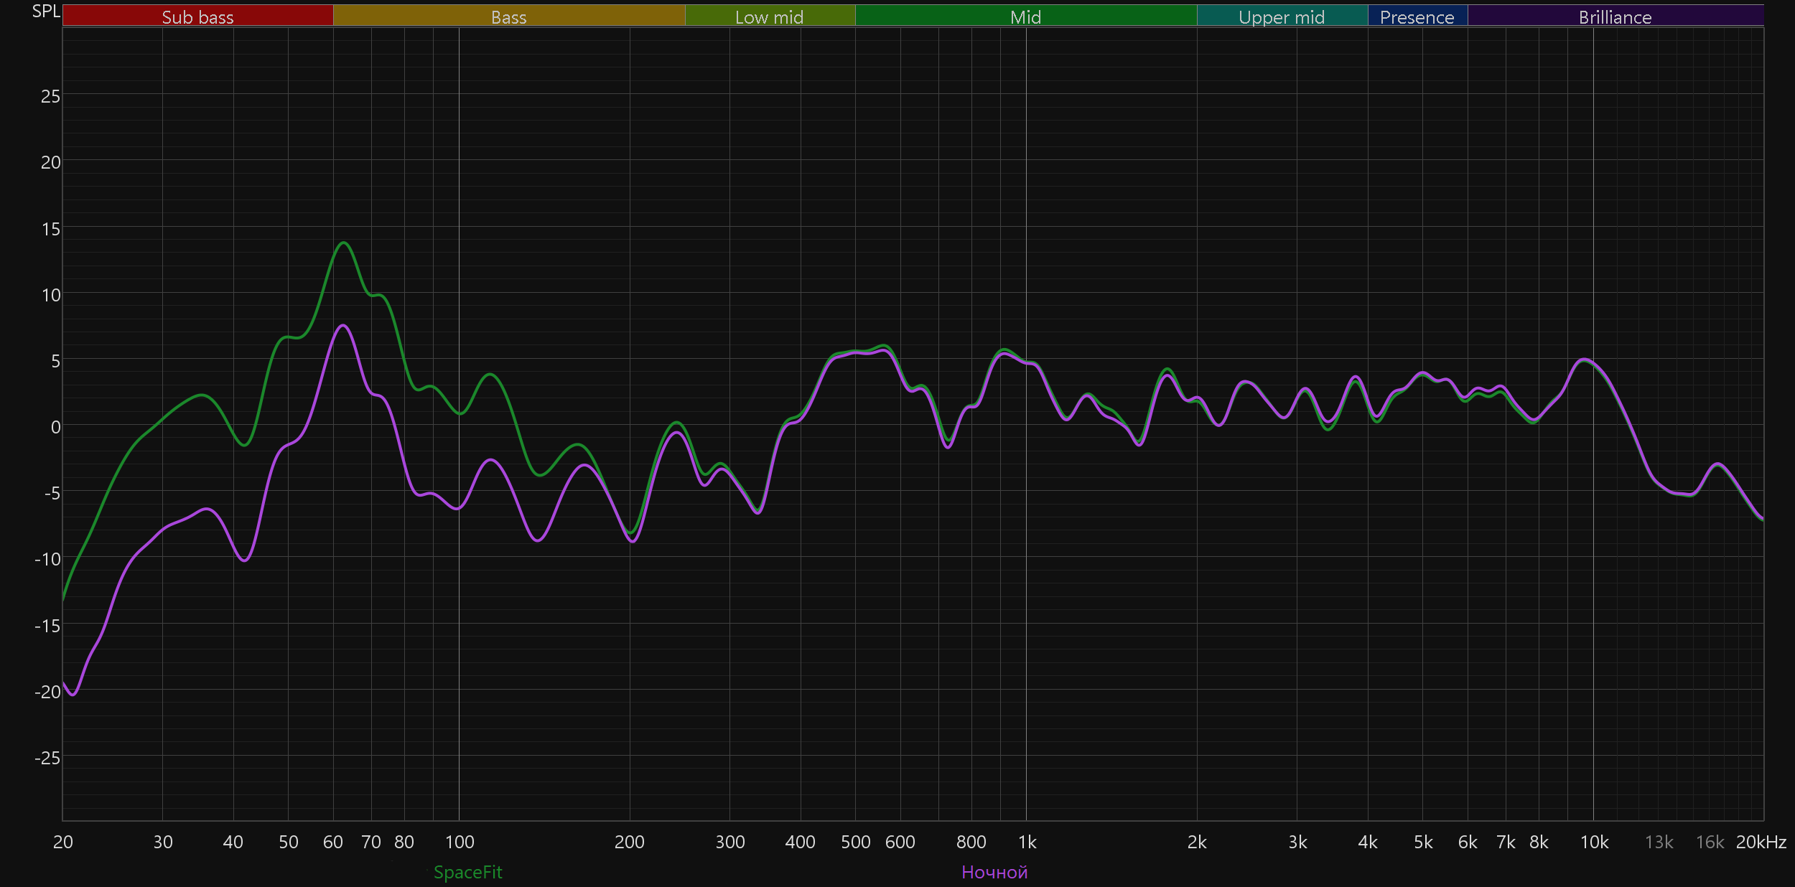Click the SPL axis label
The image size is (1795, 887).
coord(46,11)
